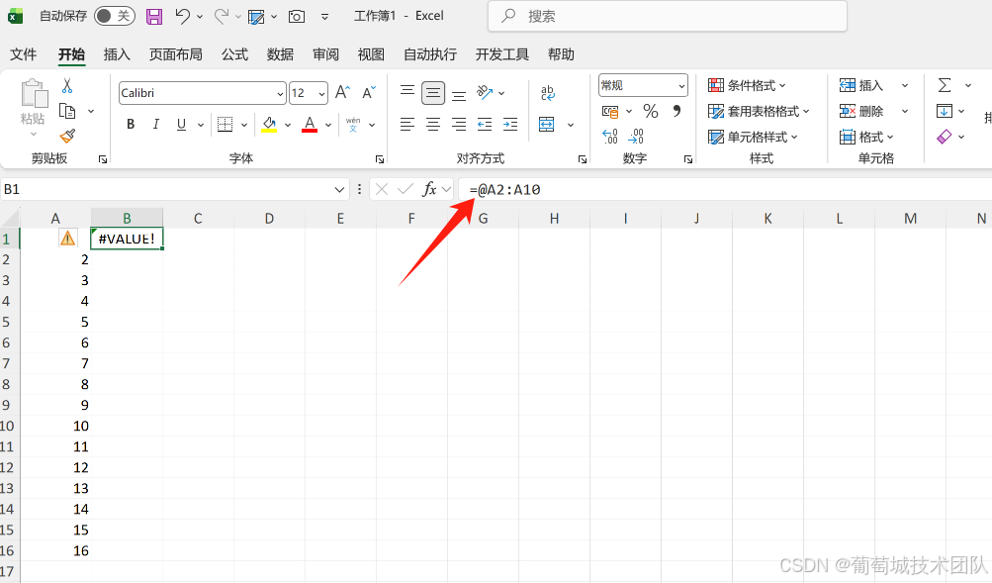Click the Copy icon in clipboard group

click(67, 112)
